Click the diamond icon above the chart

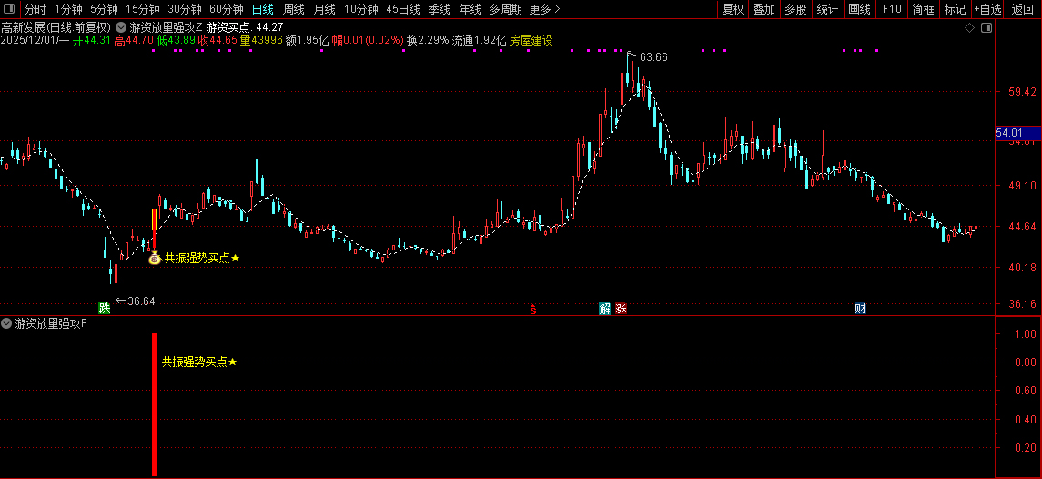970,28
